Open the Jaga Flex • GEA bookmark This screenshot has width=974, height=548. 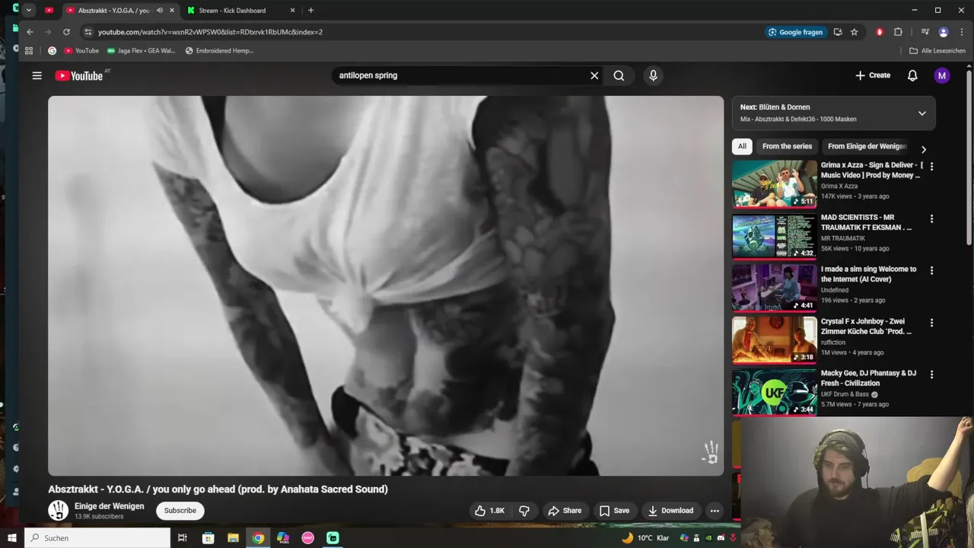(x=142, y=51)
